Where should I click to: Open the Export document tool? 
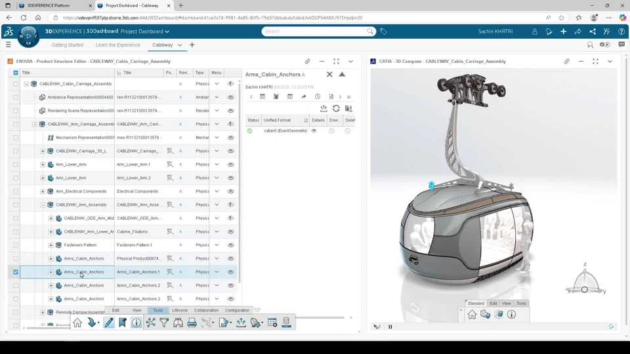coord(224,323)
